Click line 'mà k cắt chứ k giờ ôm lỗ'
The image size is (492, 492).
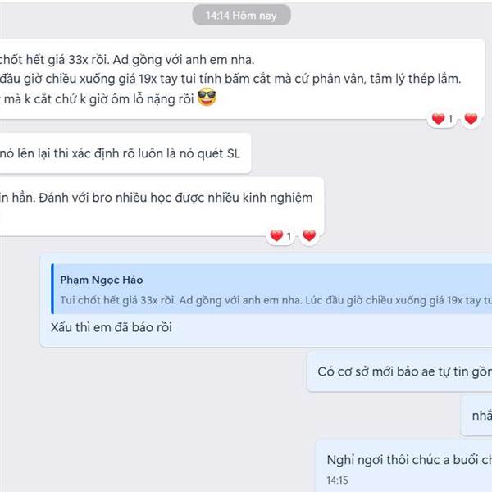click(x=99, y=99)
